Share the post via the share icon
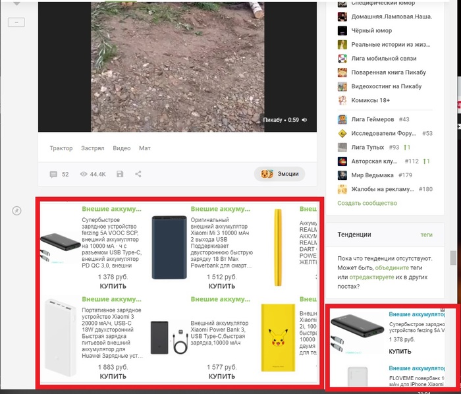The image size is (461, 394). tap(138, 174)
